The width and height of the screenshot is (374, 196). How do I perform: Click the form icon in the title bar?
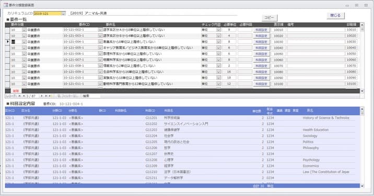(6, 5)
